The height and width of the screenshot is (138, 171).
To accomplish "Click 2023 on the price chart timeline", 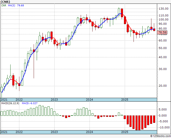I will tap(54, 100).
